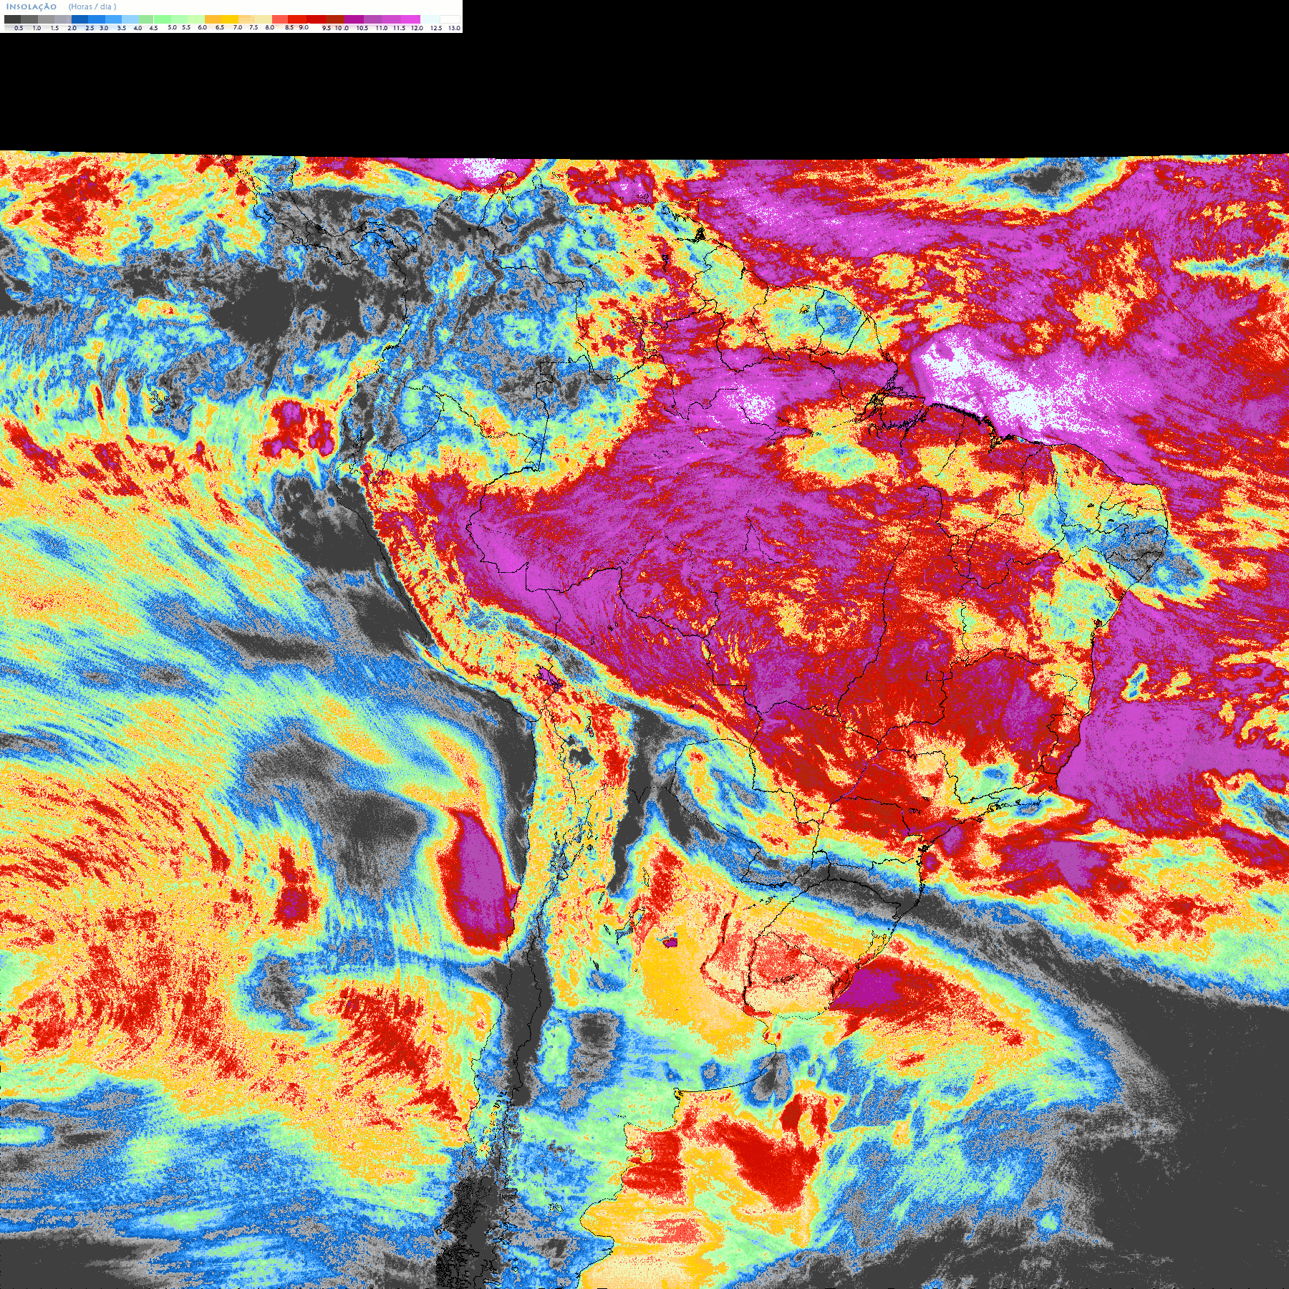
Task: Click the 9.0 legend value
Action: [304, 27]
